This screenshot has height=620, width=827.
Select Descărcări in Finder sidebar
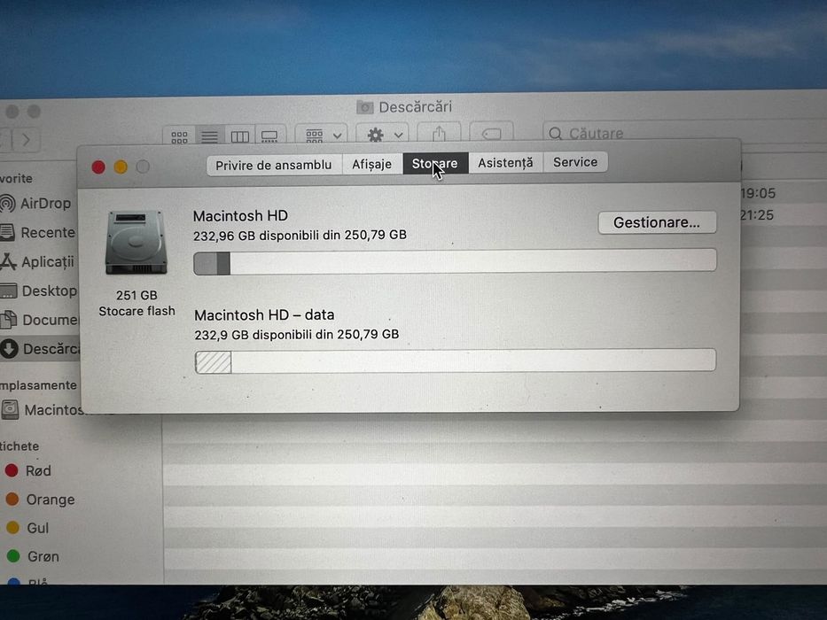[x=40, y=348]
